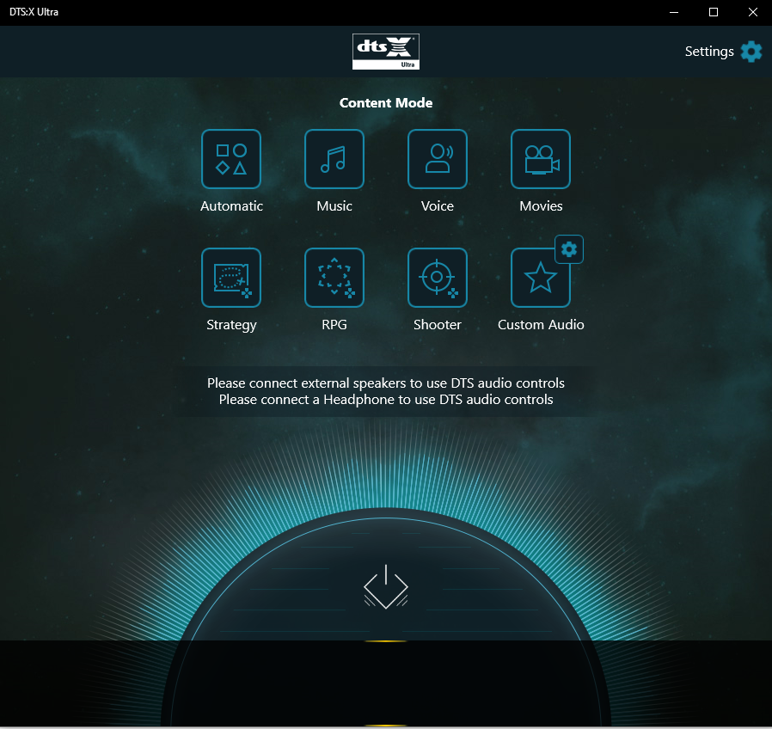Click the Movies label text
This screenshot has height=729, width=772.
tap(541, 205)
